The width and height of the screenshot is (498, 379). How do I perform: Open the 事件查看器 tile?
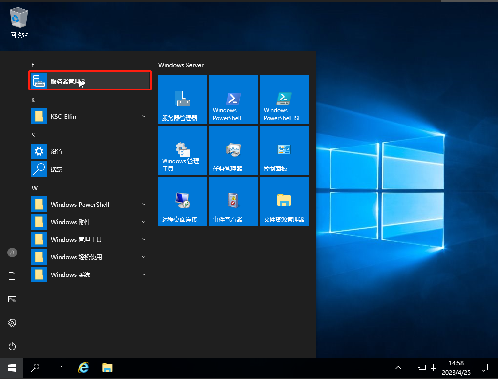tap(233, 201)
